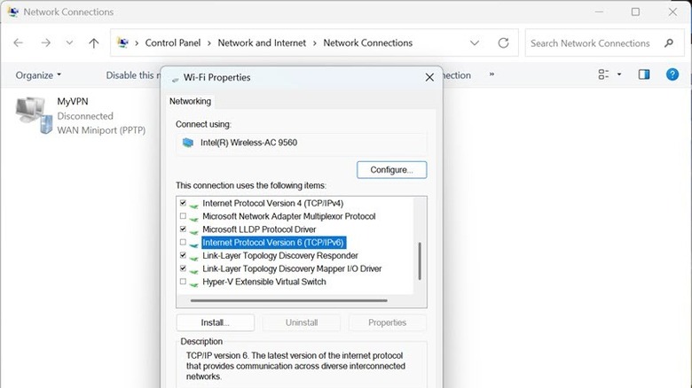Viewport: 692px width, 388px height.
Task: Check Microsoft Network Adapter Multiplexor Protocol checkbox
Action: (x=183, y=216)
